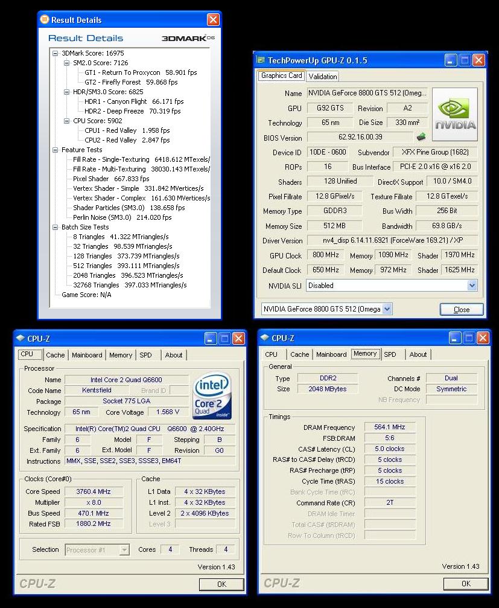Switch to the Validation tab in GPU-Z

323,77
